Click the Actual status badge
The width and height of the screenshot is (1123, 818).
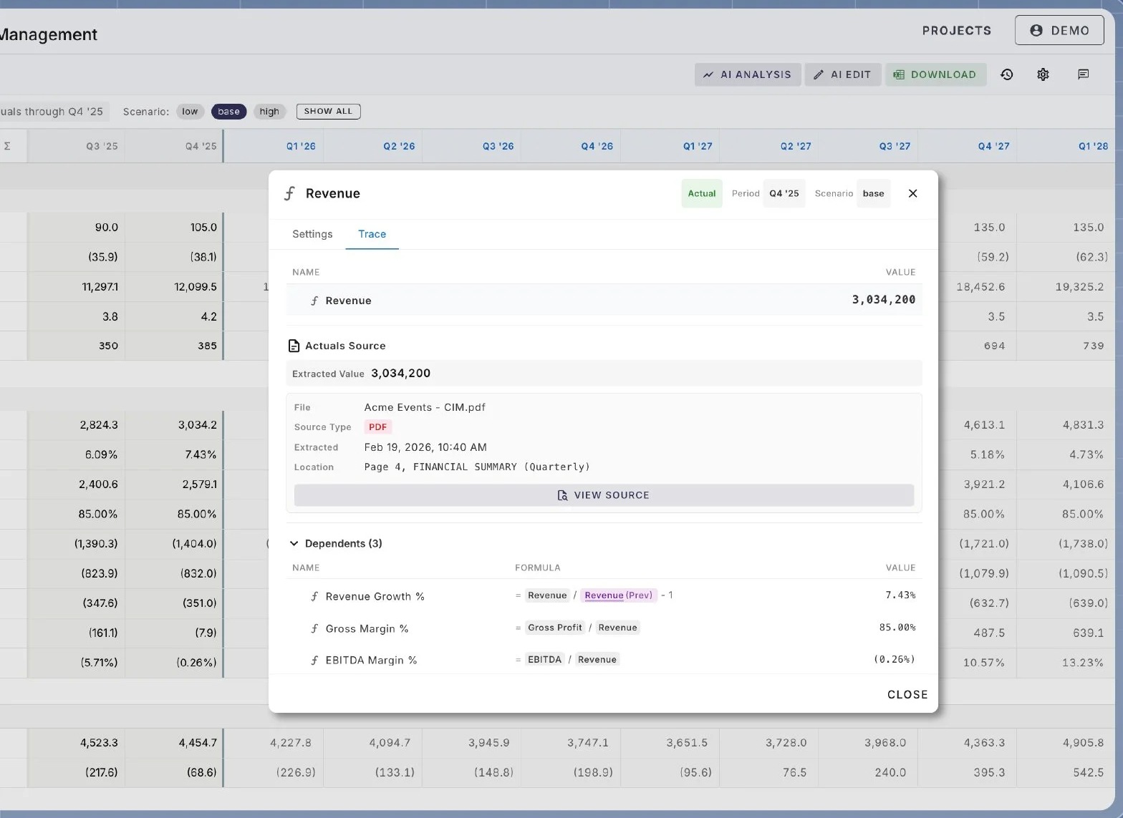pyautogui.click(x=702, y=193)
